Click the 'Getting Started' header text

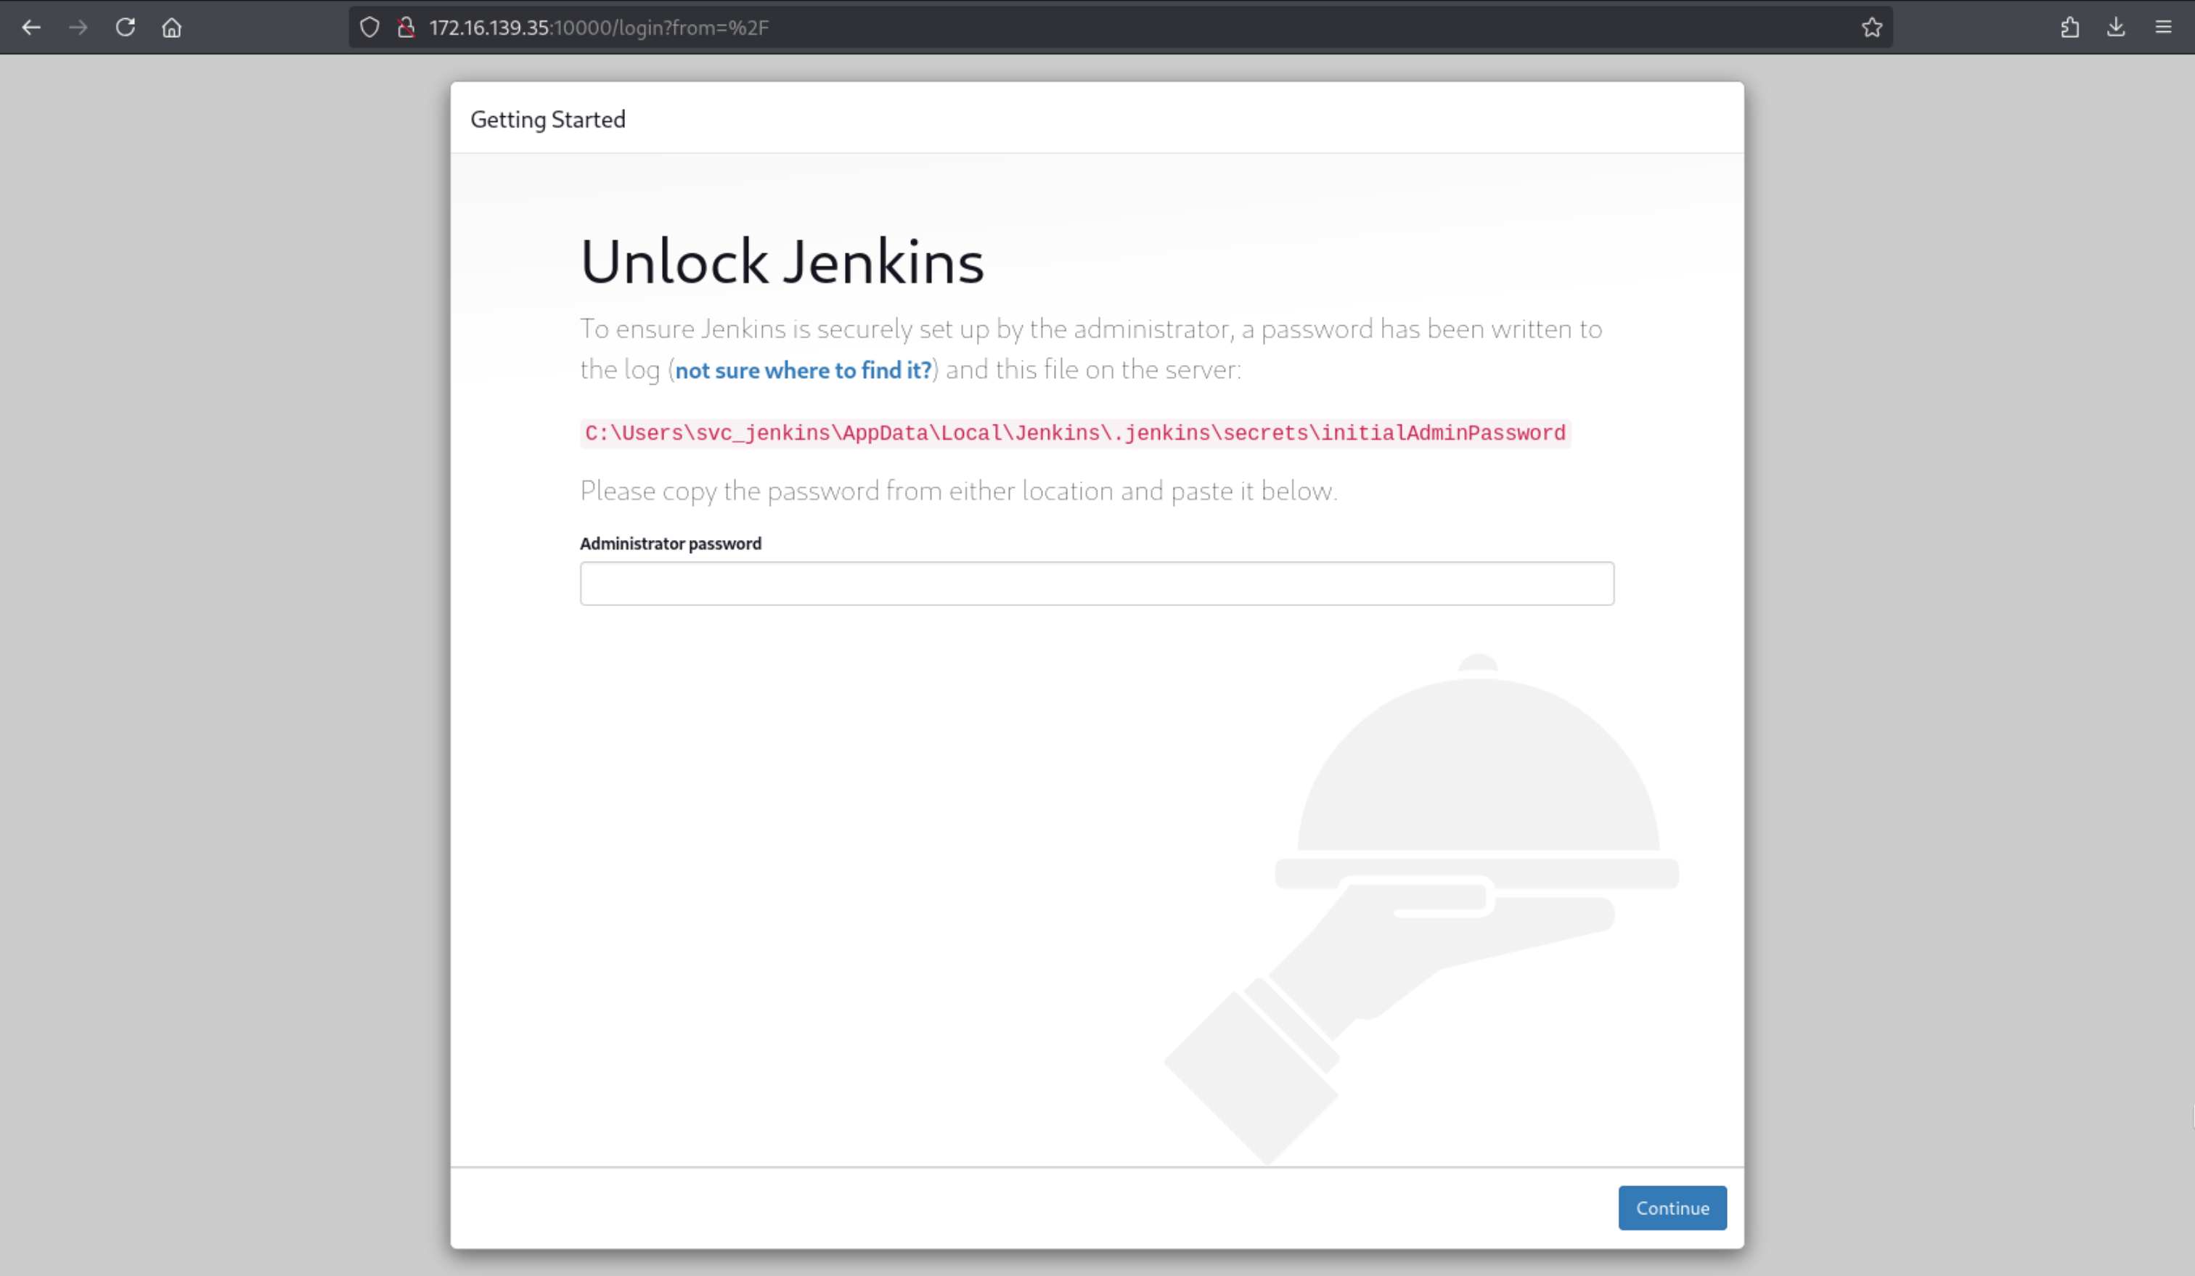tap(548, 119)
